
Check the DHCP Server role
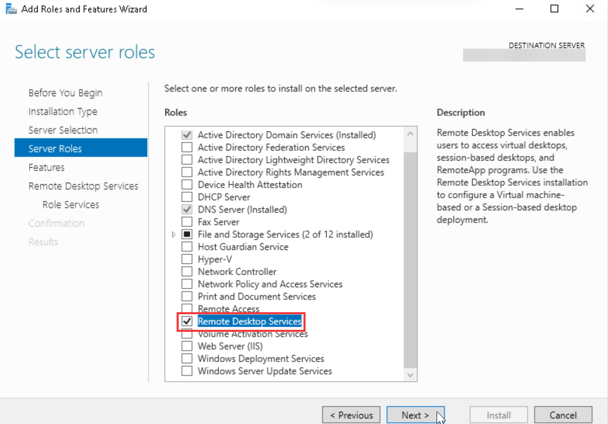point(187,197)
